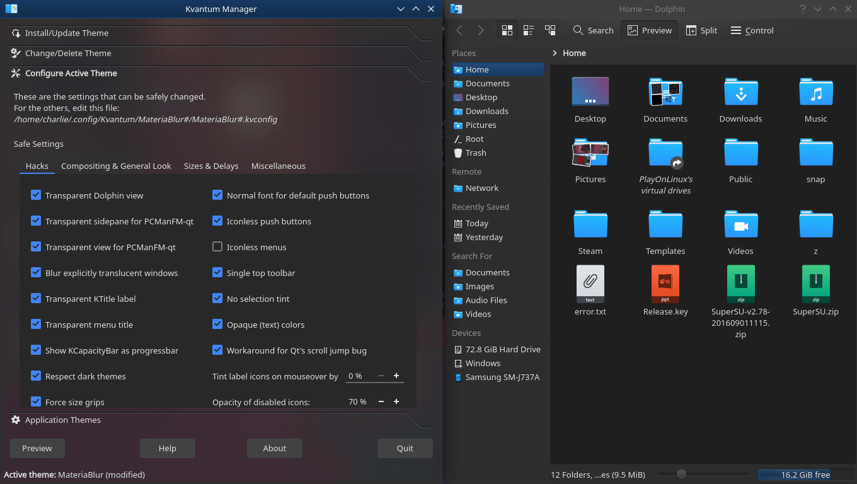Select the Release.key presentation file
The image size is (857, 484).
click(x=665, y=284)
